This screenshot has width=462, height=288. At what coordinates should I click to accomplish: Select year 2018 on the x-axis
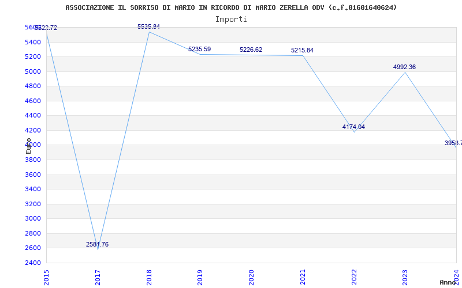149,276
